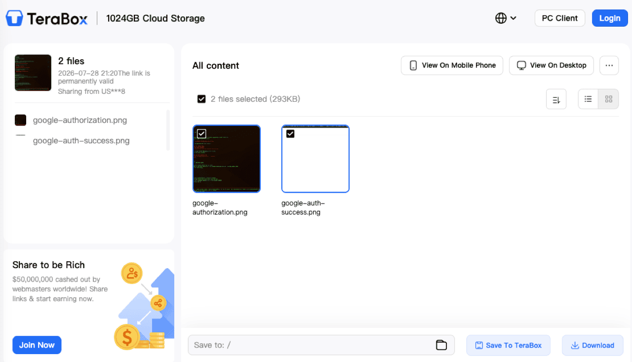The width and height of the screenshot is (632, 362).
Task: Open View On Mobile Phone
Action: (x=452, y=65)
